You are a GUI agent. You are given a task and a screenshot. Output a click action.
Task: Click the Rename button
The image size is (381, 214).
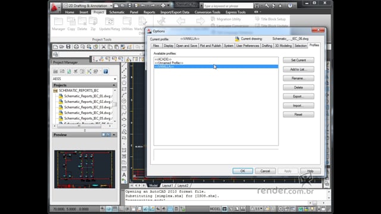click(298, 78)
